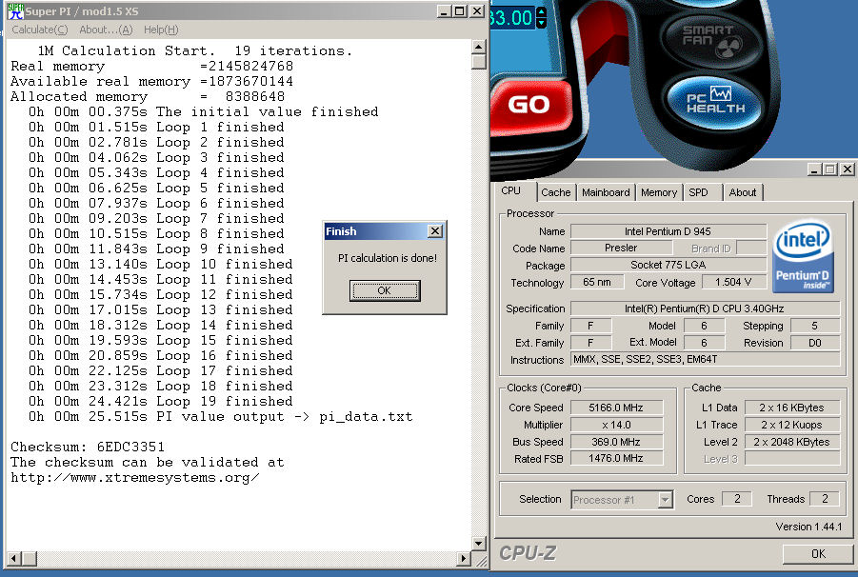Image resolution: width=858 pixels, height=577 pixels.
Task: Click the 'x 14.0' multiplier value
Action: (616, 425)
